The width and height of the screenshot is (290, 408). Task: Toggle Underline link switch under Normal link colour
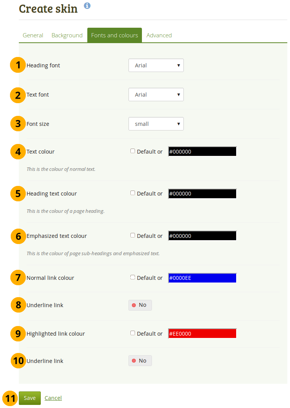tap(140, 305)
